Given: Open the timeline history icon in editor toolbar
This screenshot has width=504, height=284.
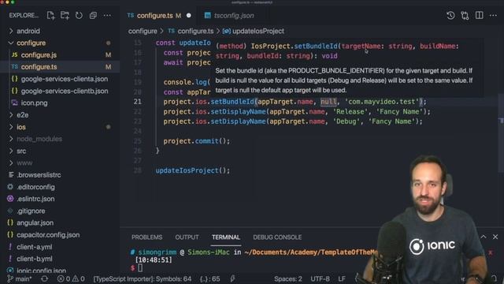Looking at the screenshot, I should [x=450, y=16].
